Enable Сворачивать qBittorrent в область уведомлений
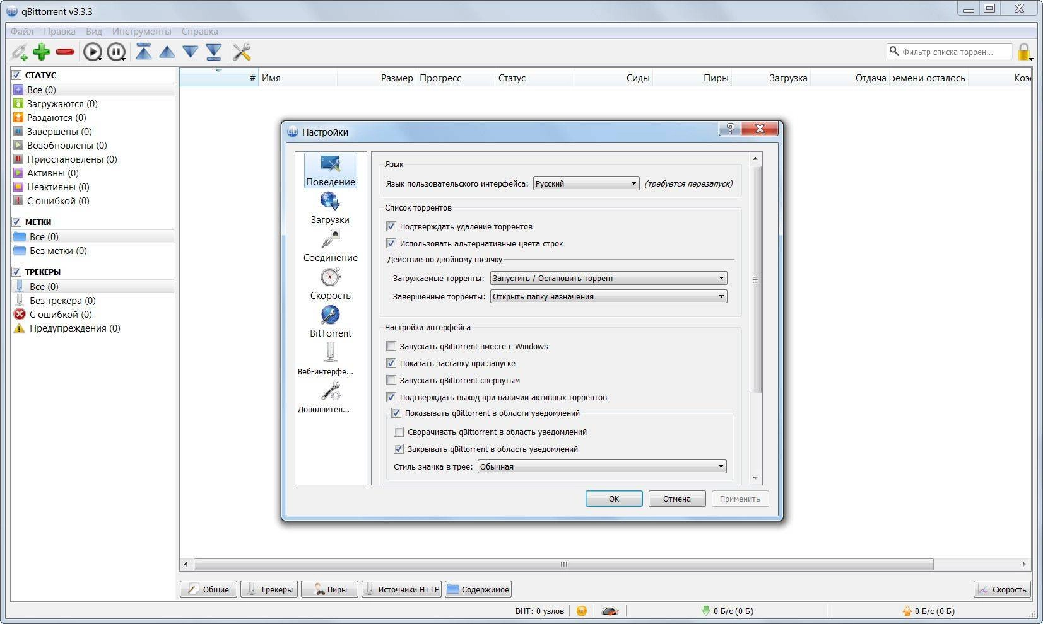The image size is (1043, 624). click(x=399, y=432)
